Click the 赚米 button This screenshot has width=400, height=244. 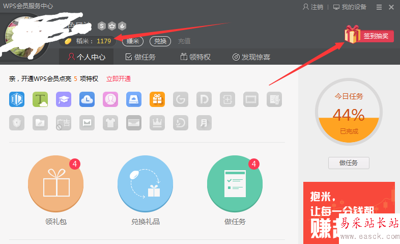pos(133,41)
